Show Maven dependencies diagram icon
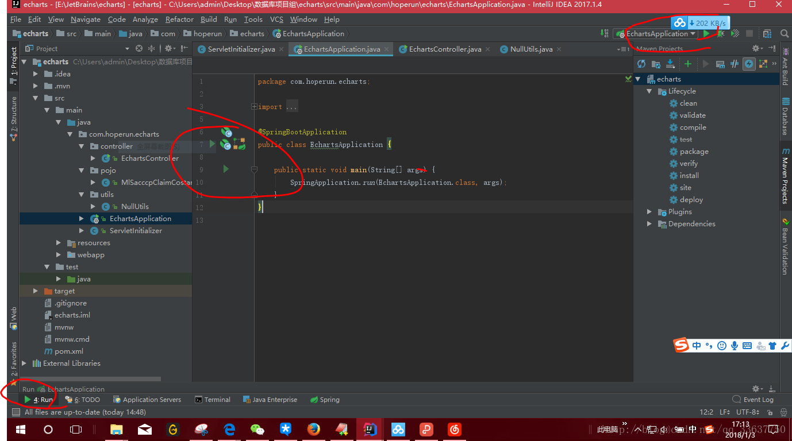This screenshot has width=792, height=441. pyautogui.click(x=763, y=64)
